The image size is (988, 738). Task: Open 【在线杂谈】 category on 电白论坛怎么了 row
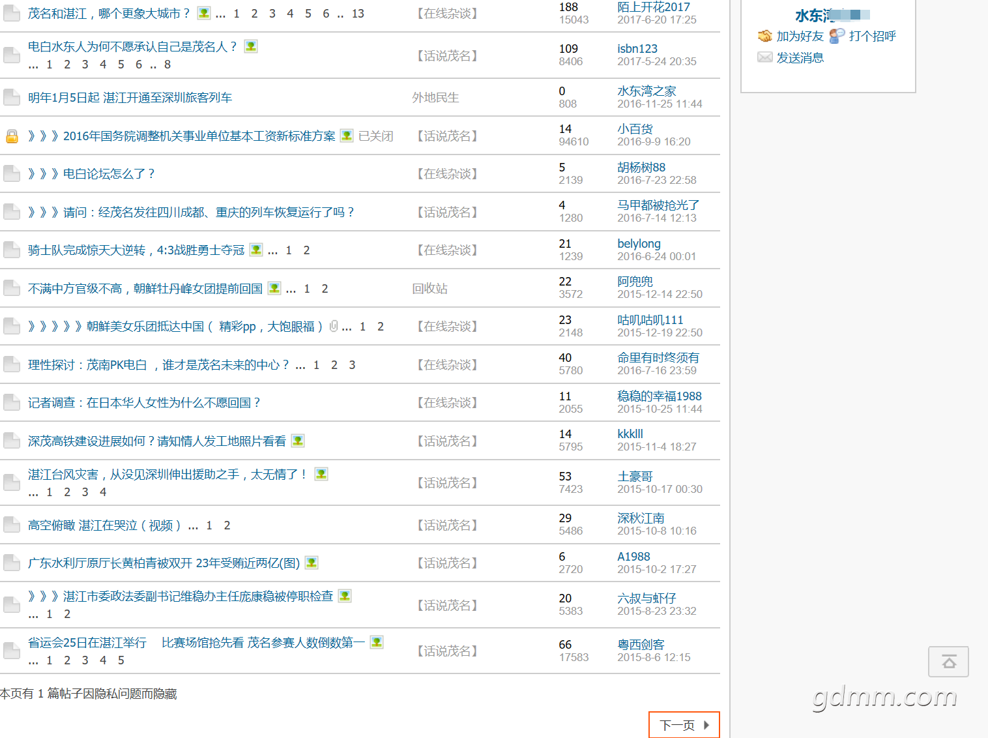(x=447, y=174)
